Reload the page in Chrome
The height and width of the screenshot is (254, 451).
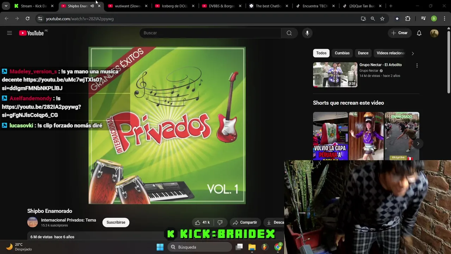coord(27,18)
